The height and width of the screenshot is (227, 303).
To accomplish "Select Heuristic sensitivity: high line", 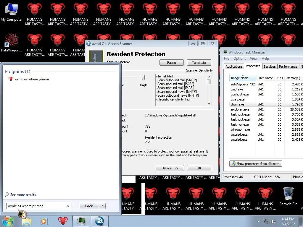I will tap(174, 99).
